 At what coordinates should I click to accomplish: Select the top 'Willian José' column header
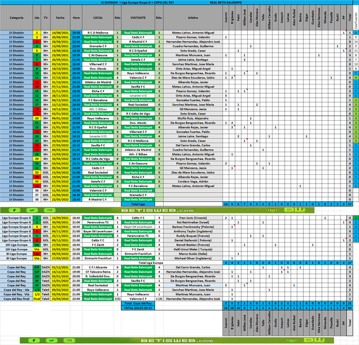point(244,18)
